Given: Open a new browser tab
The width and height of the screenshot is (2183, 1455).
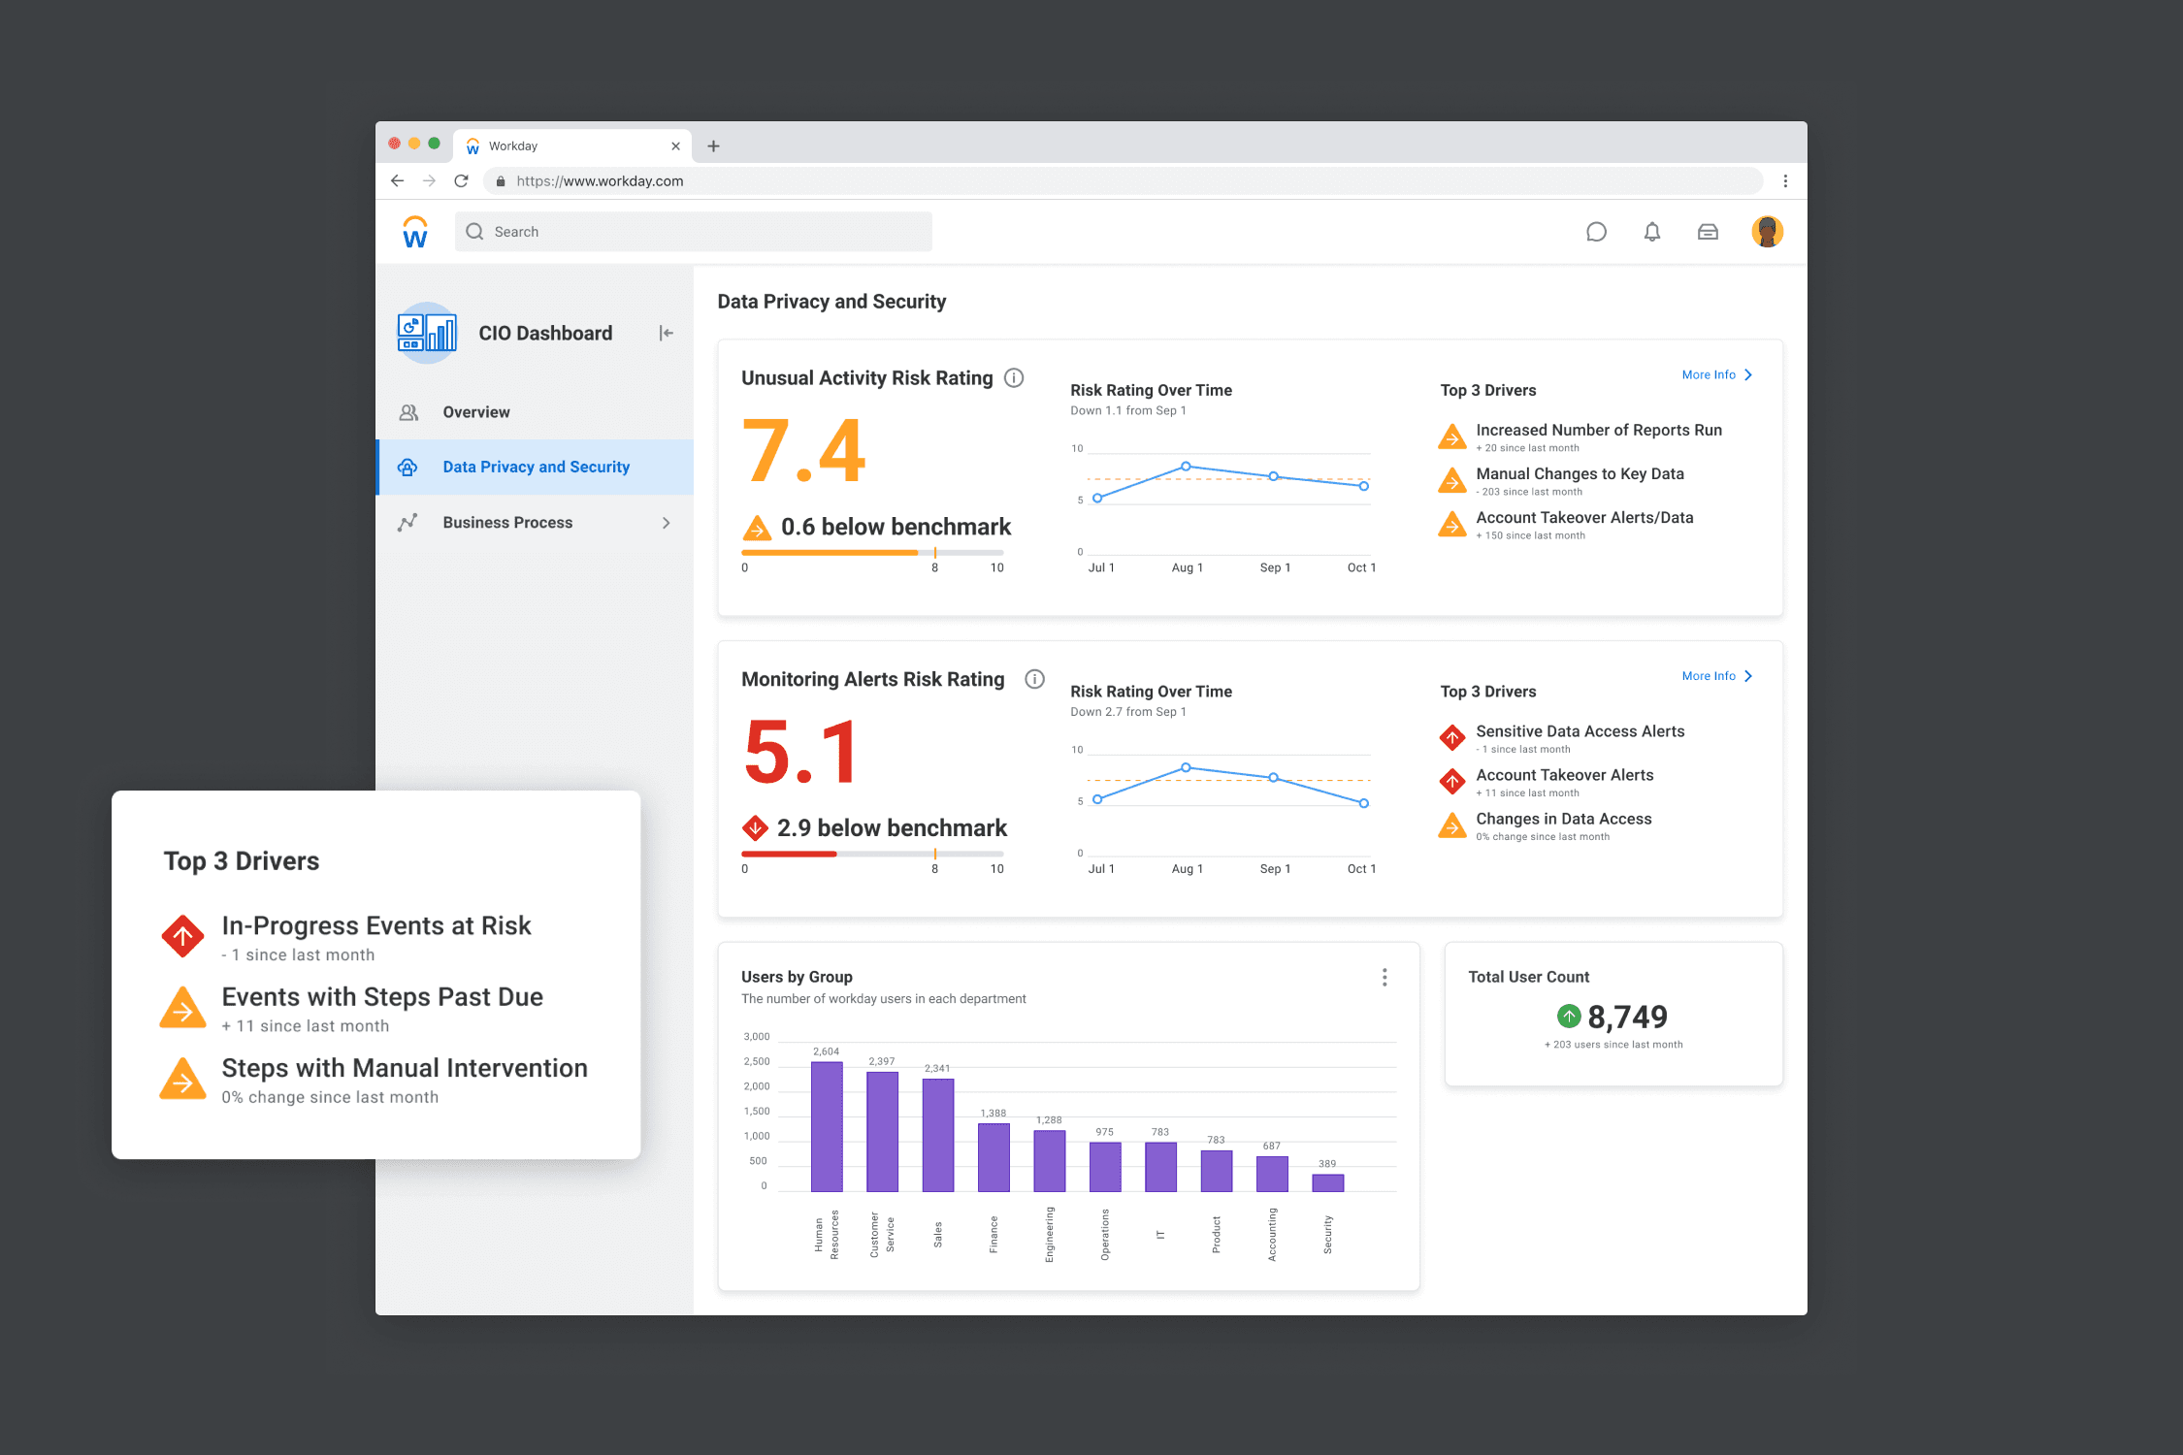Looking at the screenshot, I should click(x=714, y=146).
